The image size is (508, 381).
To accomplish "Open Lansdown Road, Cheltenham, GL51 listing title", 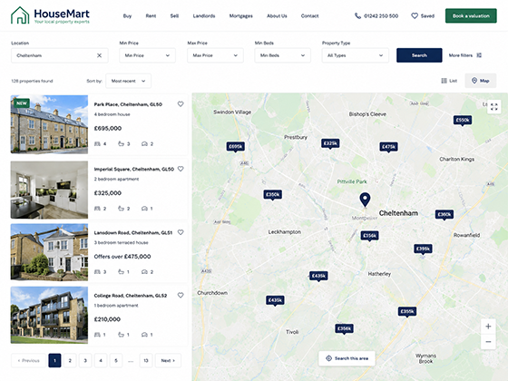I will pos(133,232).
